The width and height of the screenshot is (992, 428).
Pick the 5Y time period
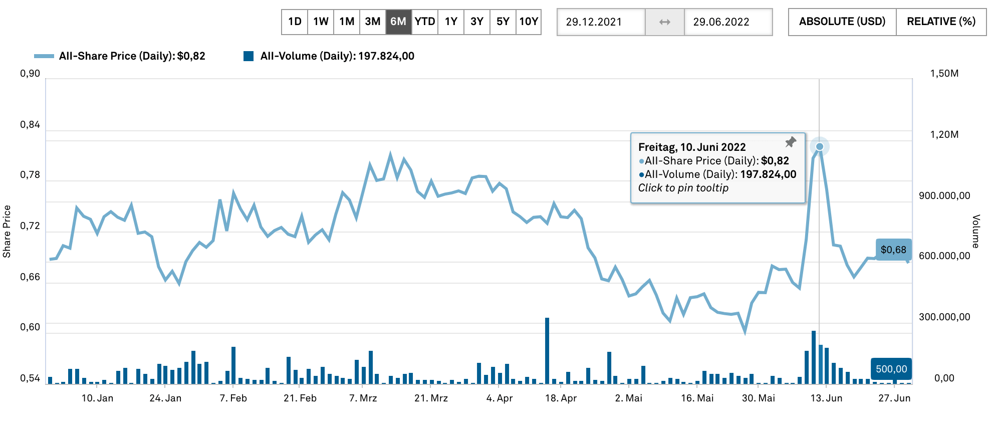tap(503, 22)
